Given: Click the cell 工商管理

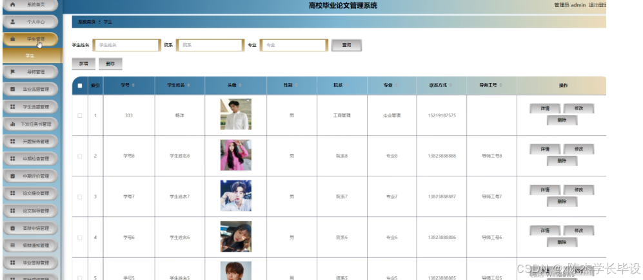Looking at the screenshot, I should (342, 115).
